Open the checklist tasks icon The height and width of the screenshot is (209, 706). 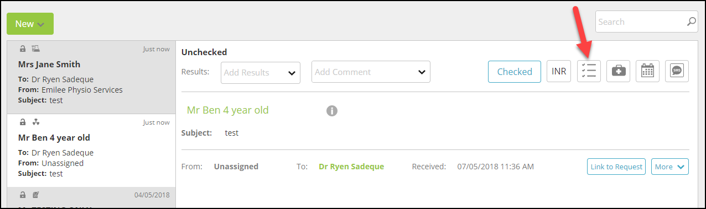(x=589, y=71)
